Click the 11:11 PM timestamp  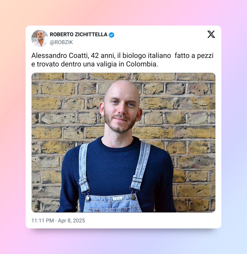42,221
